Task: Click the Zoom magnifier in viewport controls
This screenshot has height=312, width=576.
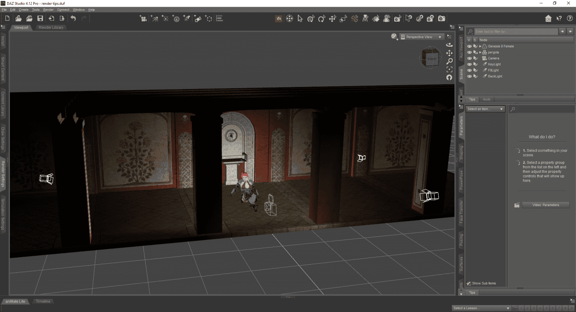Action: tap(449, 61)
